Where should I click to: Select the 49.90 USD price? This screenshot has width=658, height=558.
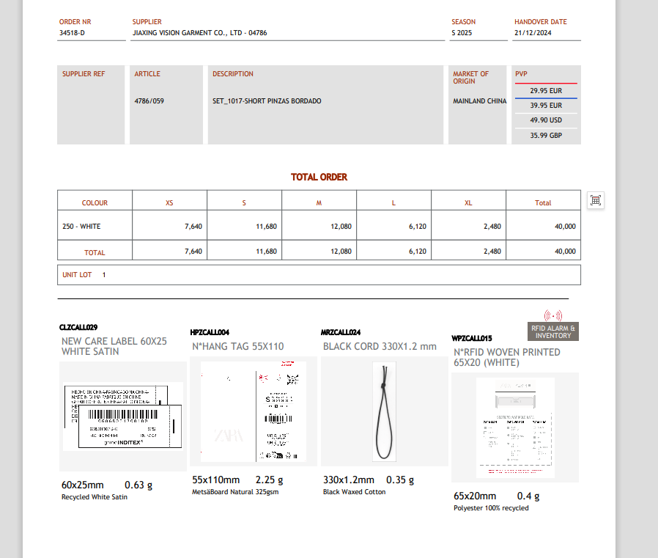(546, 120)
